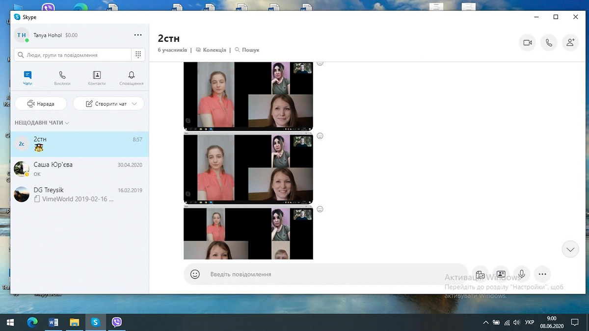The width and height of the screenshot is (589, 331).
Task: Collapse the НЕЩОДАВНІ ЧАТИ section
Action: pos(67,123)
